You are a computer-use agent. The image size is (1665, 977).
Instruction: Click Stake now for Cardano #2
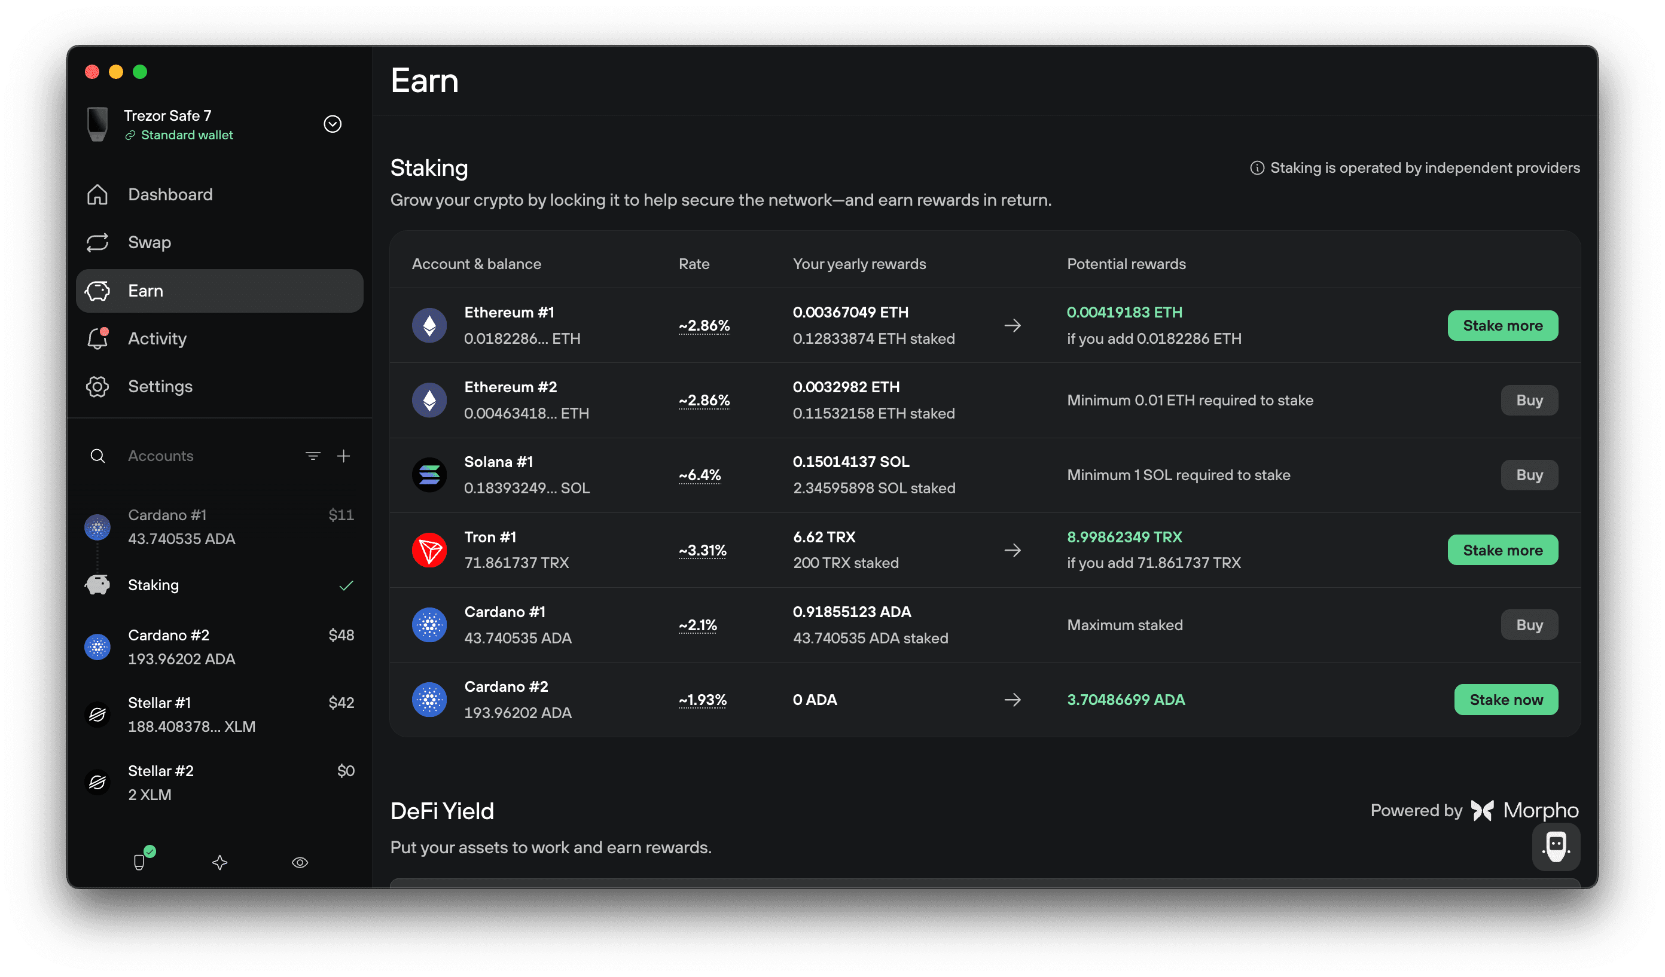coord(1506,700)
